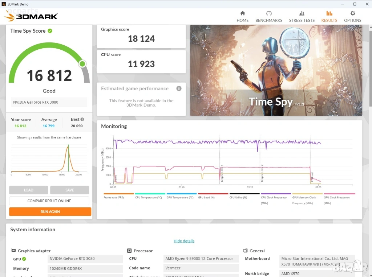Click the score gauge indicator knob

pyautogui.click(x=82, y=64)
